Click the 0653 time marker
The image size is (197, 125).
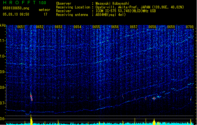point(59,27)
